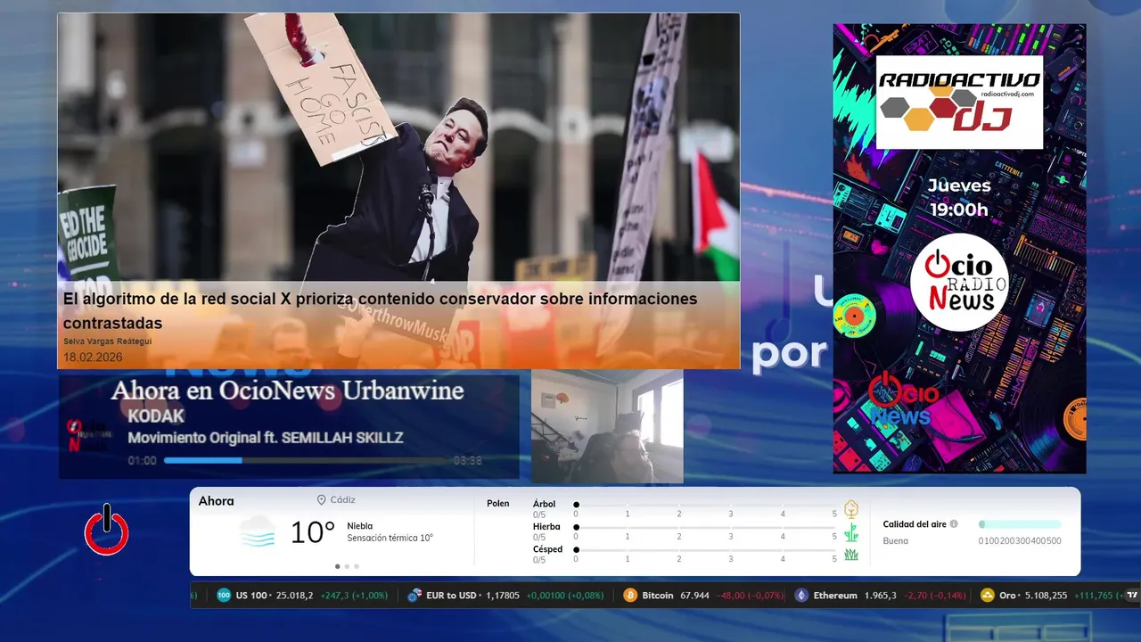Screen dimensions: 1141x642
Task: Click the Ocio Radio News circle logo
Action: click(x=959, y=283)
